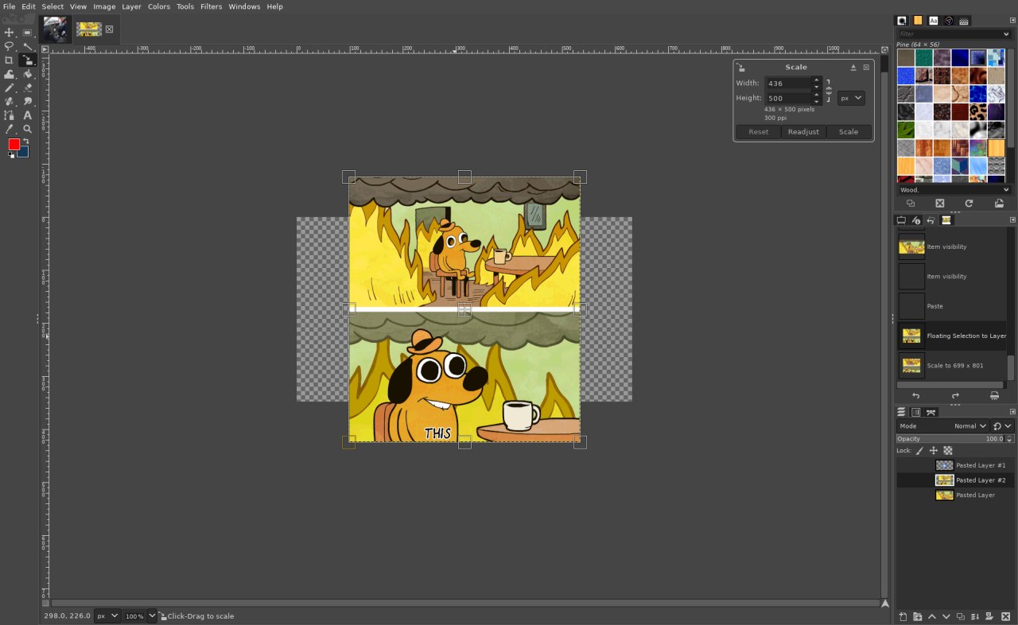The width and height of the screenshot is (1018, 625).
Task: Swap foreground and background colors
Action: [x=25, y=142]
